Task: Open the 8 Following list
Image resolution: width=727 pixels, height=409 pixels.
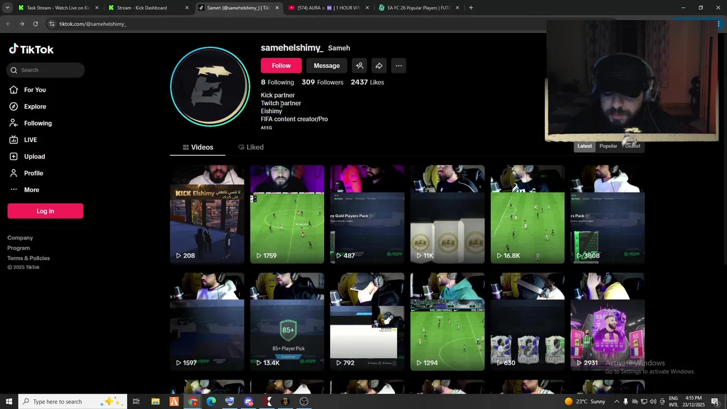Action: (277, 82)
